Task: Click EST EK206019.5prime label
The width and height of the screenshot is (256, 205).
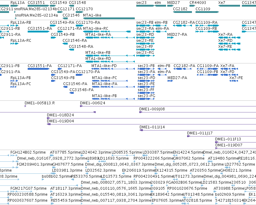Action: pyautogui.click(x=138, y=170)
